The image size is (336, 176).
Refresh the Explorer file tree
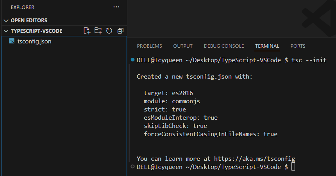point(109,31)
